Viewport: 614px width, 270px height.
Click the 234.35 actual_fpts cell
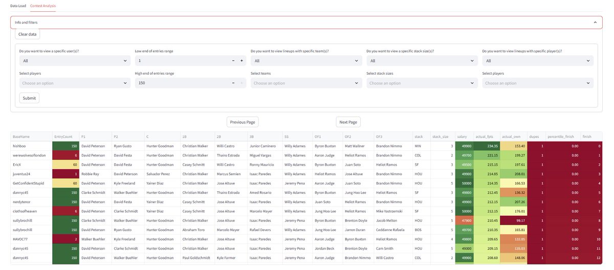487,146
